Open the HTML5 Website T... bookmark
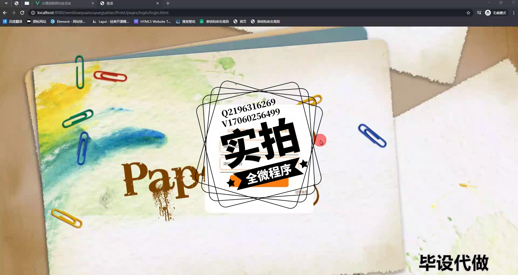This screenshot has width=518, height=275. pos(152,21)
